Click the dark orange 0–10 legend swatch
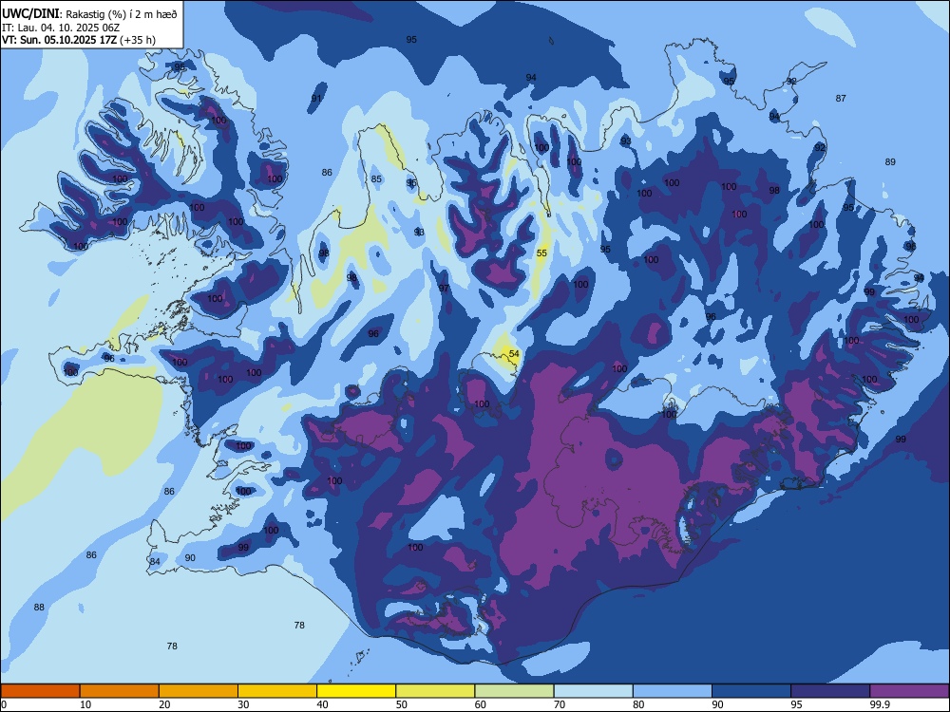 tap(40, 691)
